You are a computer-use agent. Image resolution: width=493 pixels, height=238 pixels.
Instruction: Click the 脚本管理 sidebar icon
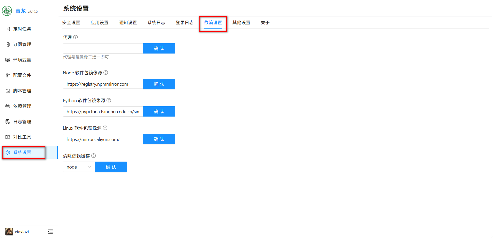(x=8, y=91)
